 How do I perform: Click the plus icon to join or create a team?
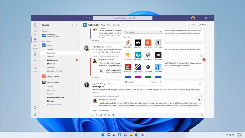tap(77, 25)
